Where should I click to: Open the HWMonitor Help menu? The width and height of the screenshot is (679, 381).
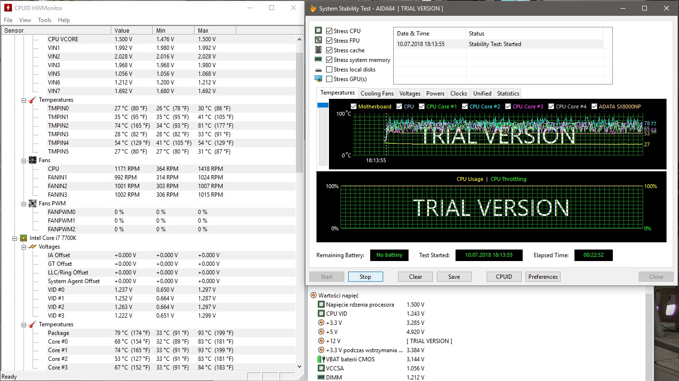64,20
